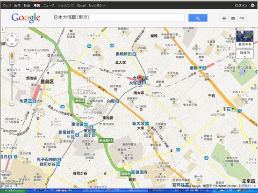Click the email envelope icon

click(233, 18)
